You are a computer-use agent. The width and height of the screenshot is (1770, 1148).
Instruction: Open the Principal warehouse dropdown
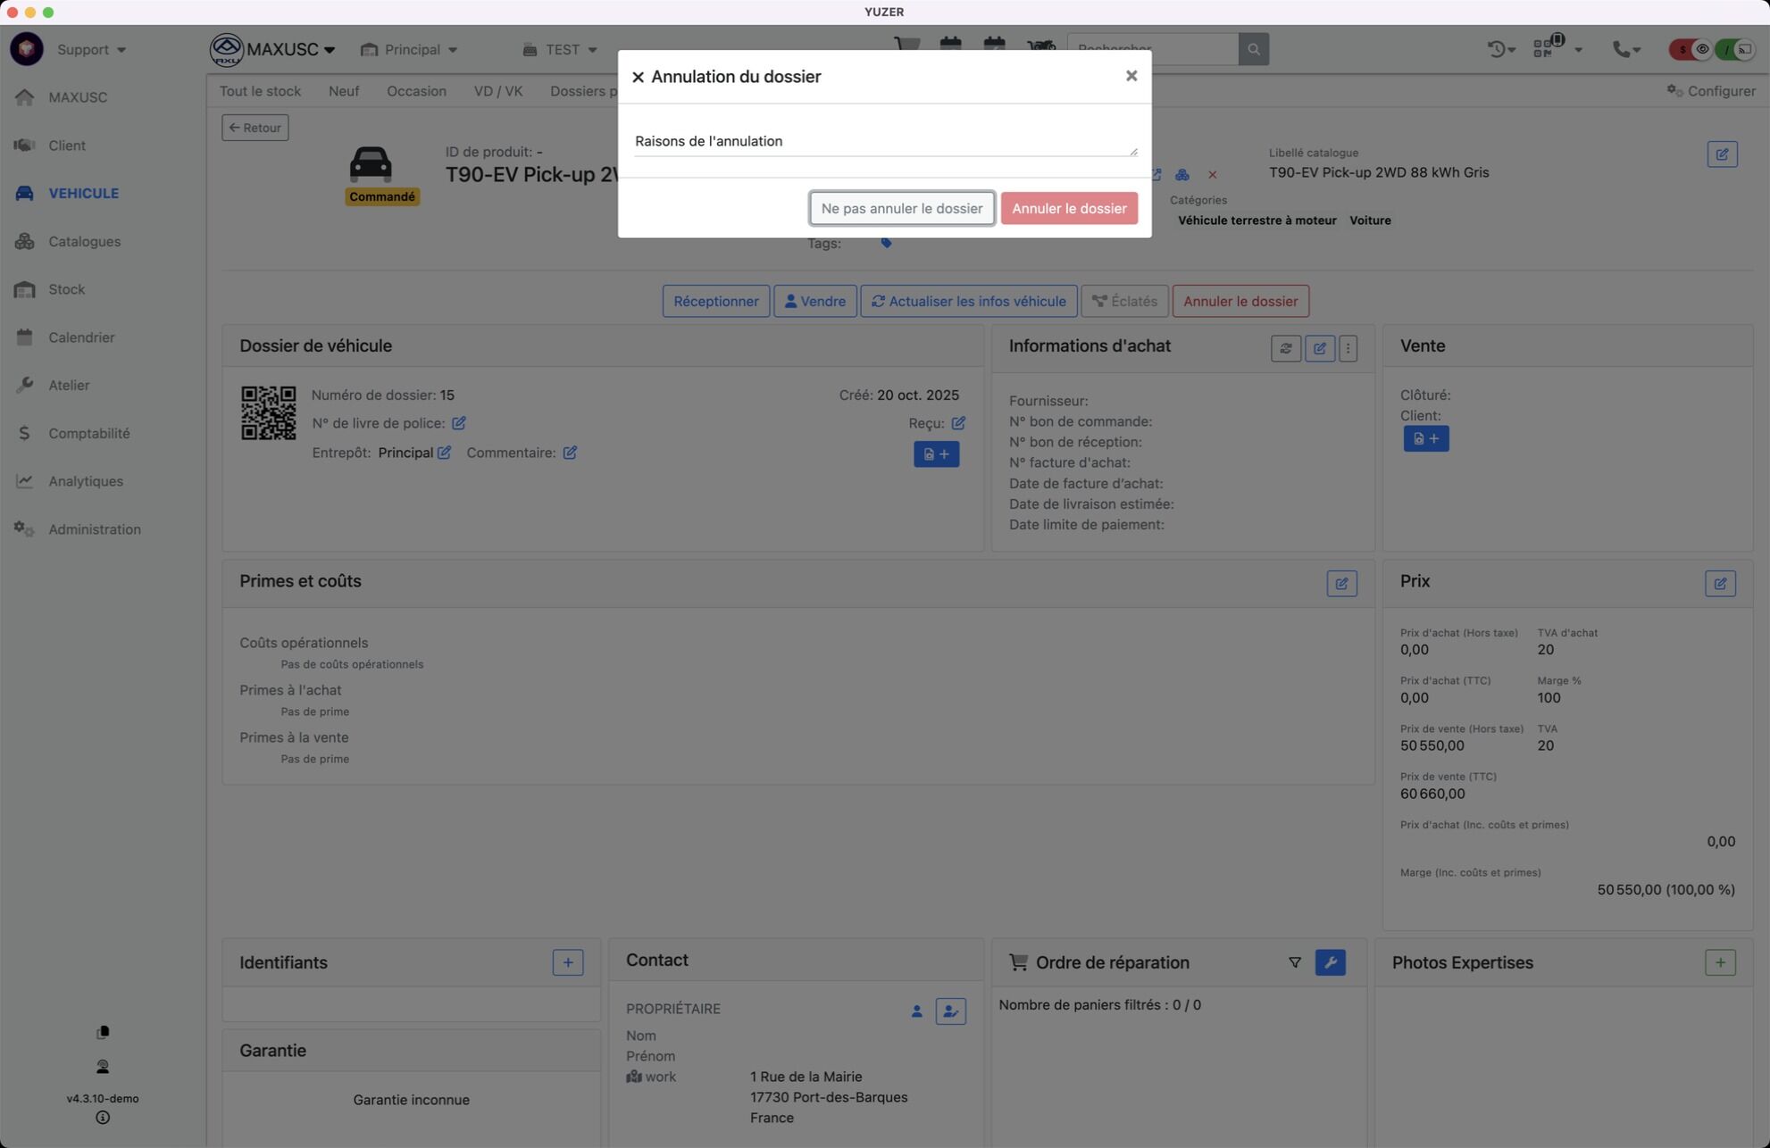coord(409,49)
